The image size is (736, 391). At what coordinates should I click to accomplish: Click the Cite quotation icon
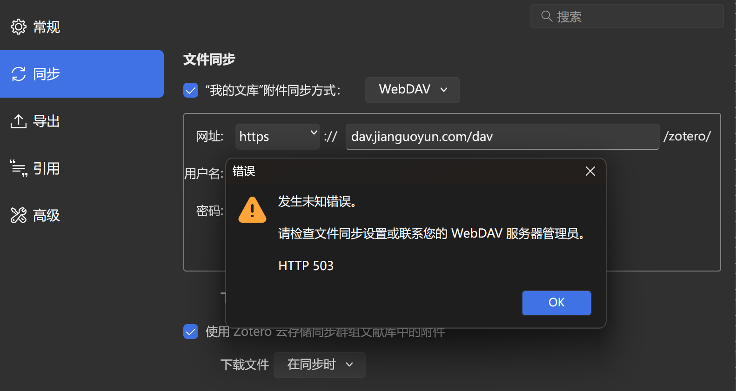click(x=19, y=168)
